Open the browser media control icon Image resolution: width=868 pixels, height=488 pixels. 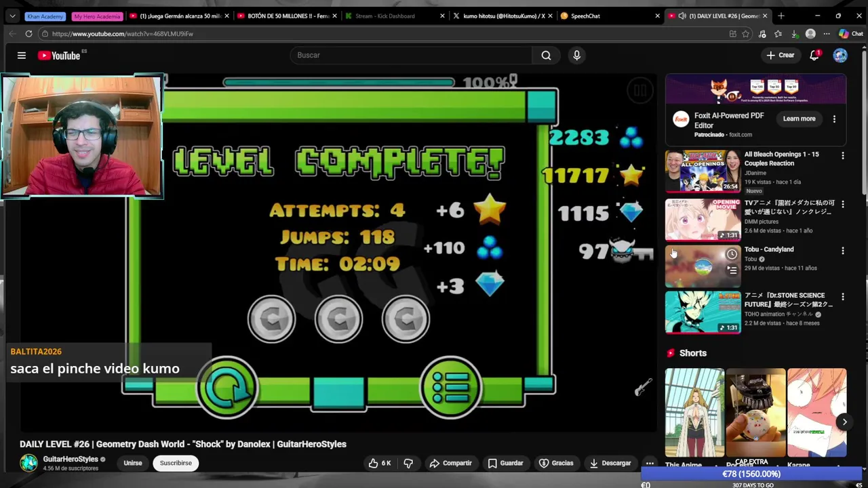(762, 33)
